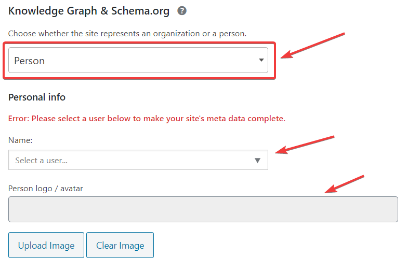Click the red error message text

147,119
